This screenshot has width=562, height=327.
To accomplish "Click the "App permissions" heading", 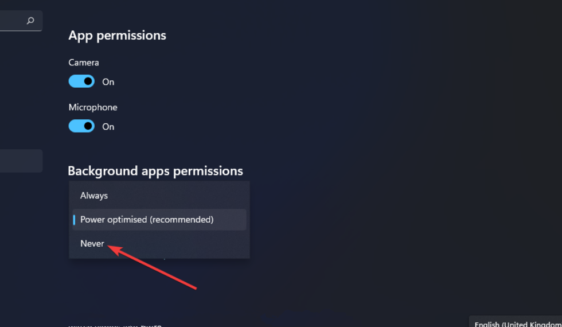I will (x=117, y=36).
